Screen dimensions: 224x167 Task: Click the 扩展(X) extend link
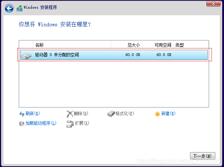(82, 123)
